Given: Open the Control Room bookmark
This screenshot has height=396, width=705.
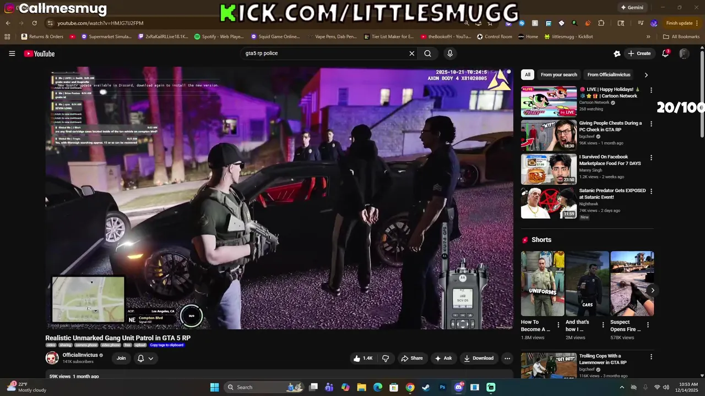Looking at the screenshot, I should tap(495, 37).
